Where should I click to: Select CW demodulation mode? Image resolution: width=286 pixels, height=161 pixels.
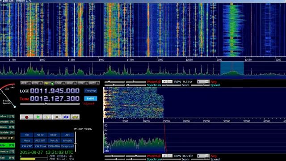click(83, 83)
